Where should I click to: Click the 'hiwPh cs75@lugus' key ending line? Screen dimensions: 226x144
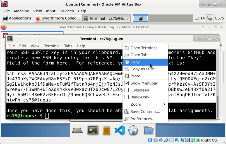tap(28, 100)
